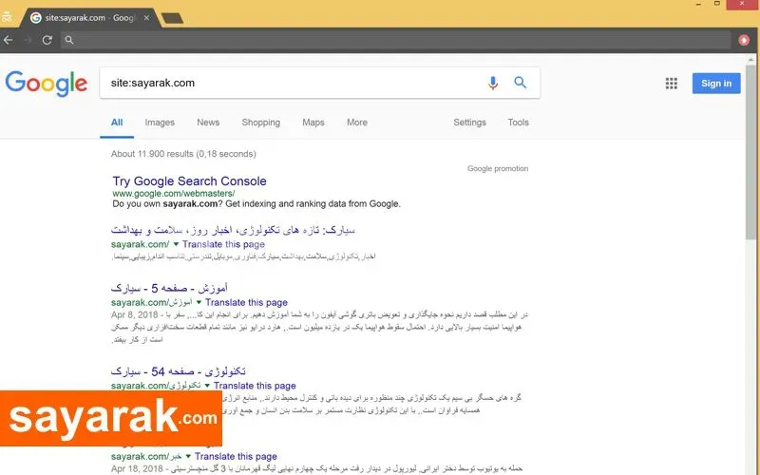Expand the arrow beside the sayarak.com/ result URL
This screenshot has height=475, width=760.
click(x=176, y=244)
